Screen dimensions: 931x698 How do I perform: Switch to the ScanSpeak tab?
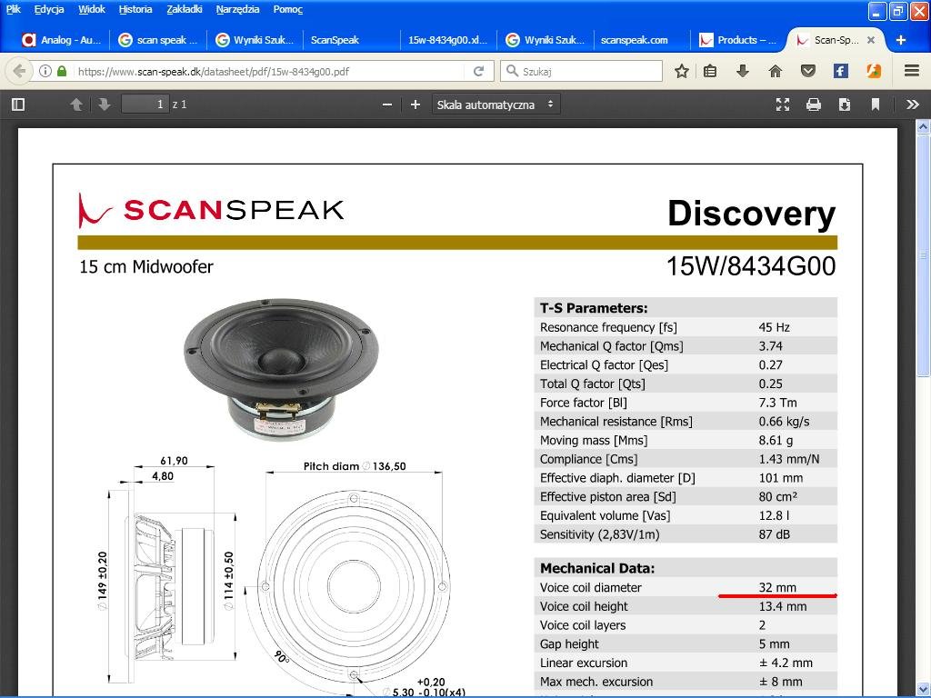click(351, 40)
